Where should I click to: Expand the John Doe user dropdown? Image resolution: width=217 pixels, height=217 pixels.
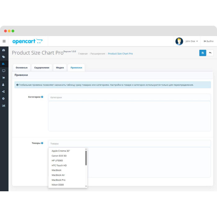(192, 41)
